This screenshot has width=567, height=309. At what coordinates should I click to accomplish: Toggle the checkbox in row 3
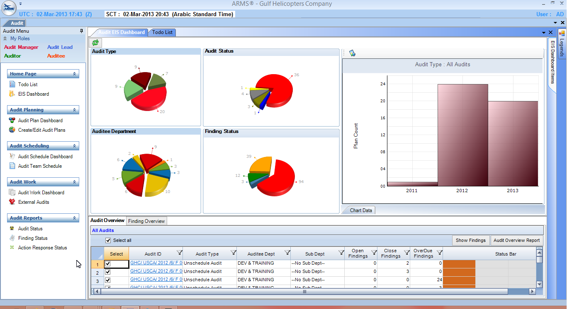[x=108, y=280]
